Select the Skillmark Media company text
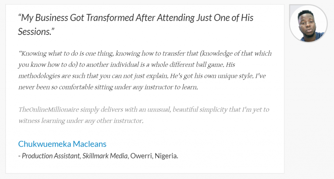This screenshot has height=179, width=334. (105, 156)
